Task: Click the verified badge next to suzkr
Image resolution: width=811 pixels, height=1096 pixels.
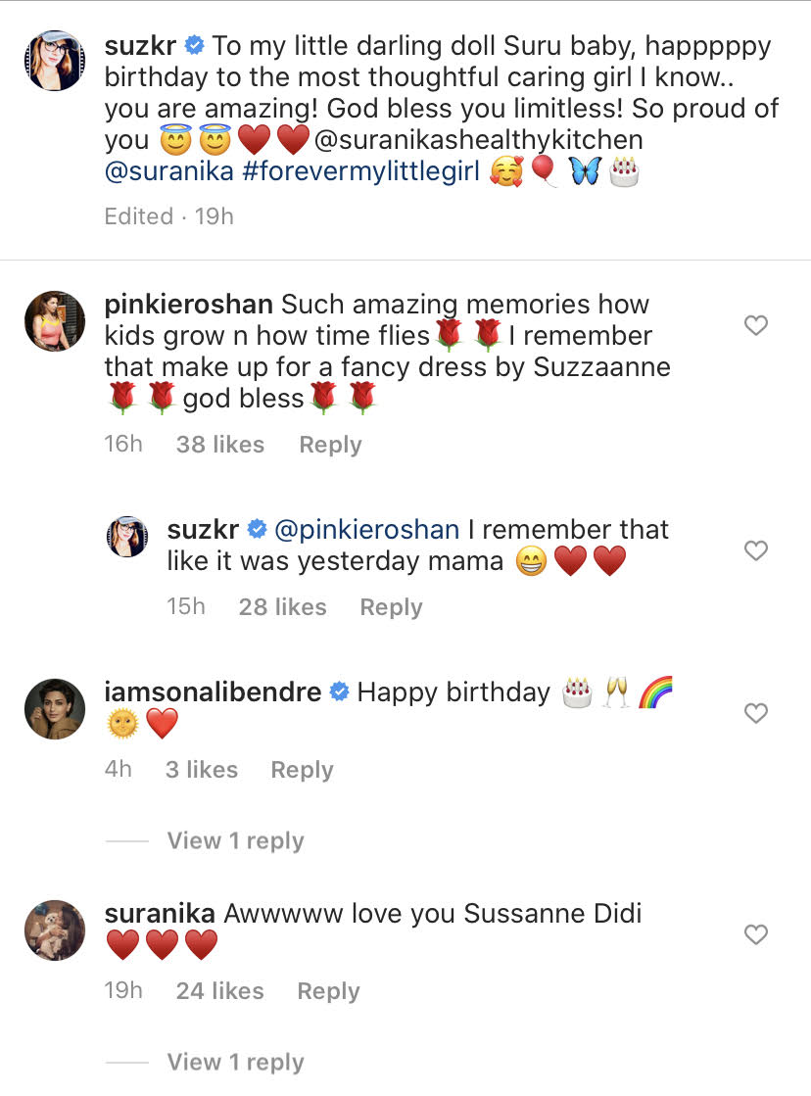Action: pyautogui.click(x=192, y=44)
